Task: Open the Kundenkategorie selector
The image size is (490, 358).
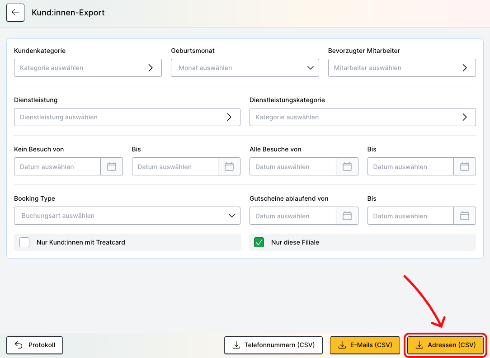Action: (x=88, y=68)
